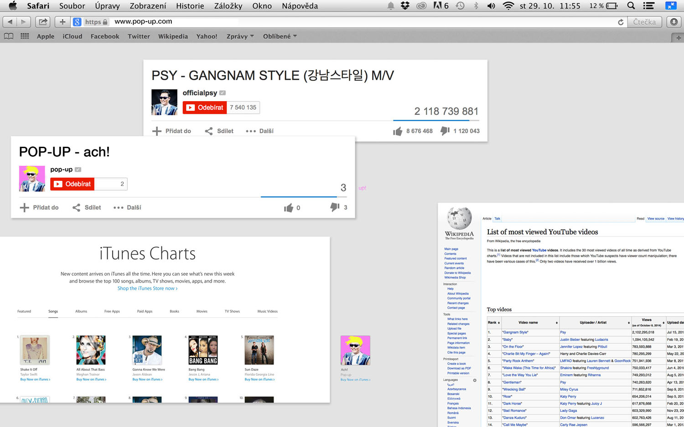The width and height of the screenshot is (684, 427).
Task: Open Wikipedia bookmark in favorites bar
Action: coord(173,36)
